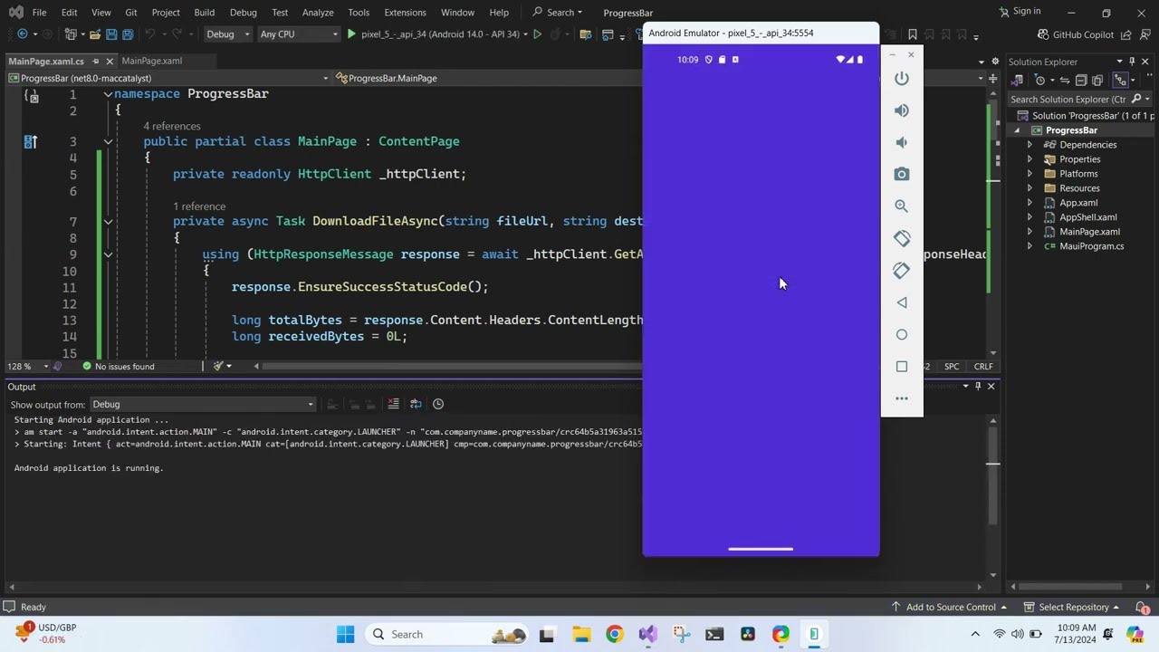Screen dimensions: 1159x652
Task: Click the Open File folder toolbar icon
Action: 94,34
